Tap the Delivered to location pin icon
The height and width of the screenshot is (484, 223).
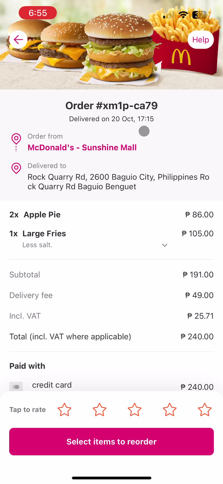pos(16,168)
